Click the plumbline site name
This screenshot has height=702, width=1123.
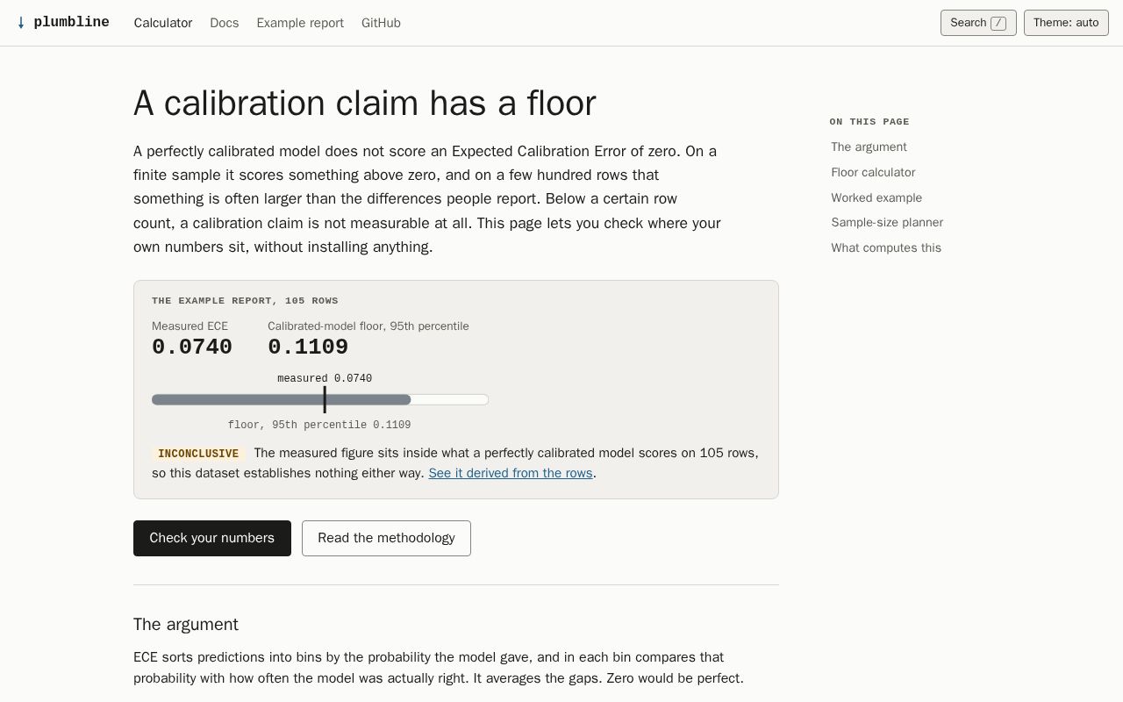coord(71,23)
